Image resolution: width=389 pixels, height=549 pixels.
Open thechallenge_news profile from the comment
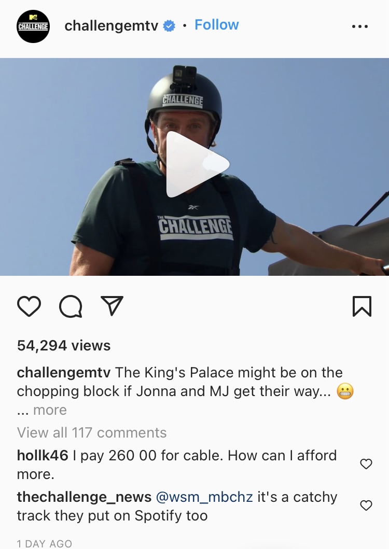point(84,497)
